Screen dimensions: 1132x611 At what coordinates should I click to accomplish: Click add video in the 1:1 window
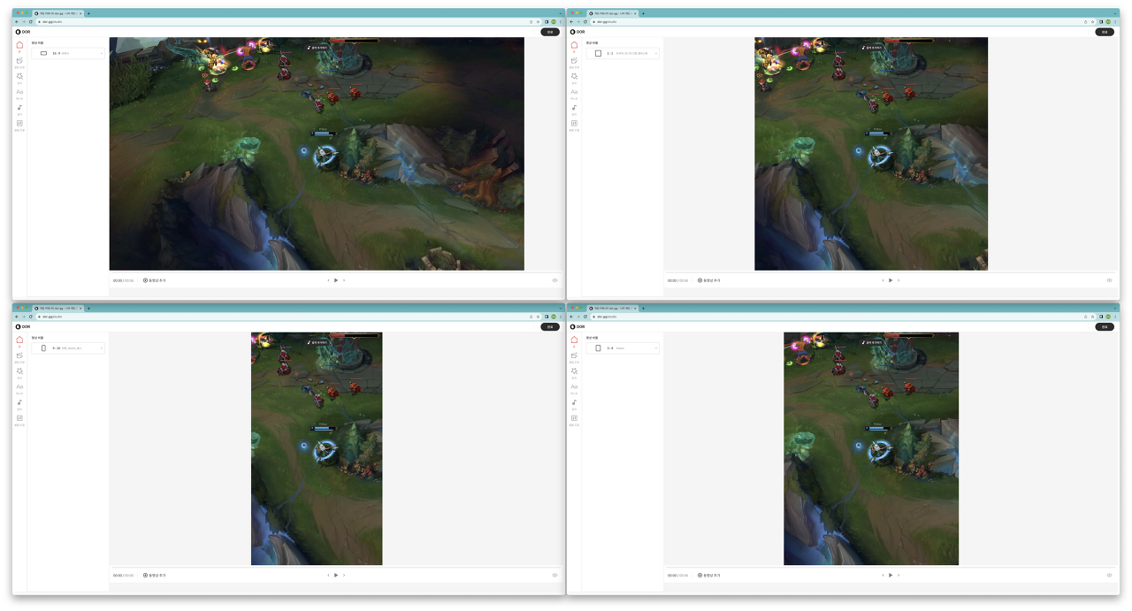tap(709, 280)
